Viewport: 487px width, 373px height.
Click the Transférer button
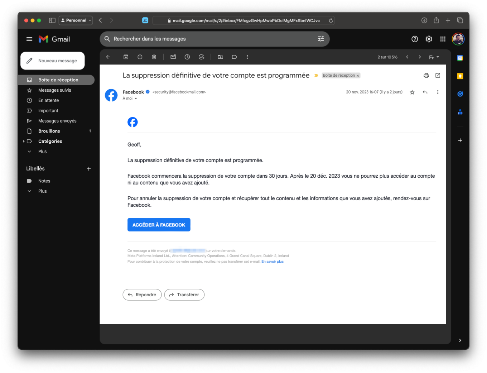(x=184, y=295)
